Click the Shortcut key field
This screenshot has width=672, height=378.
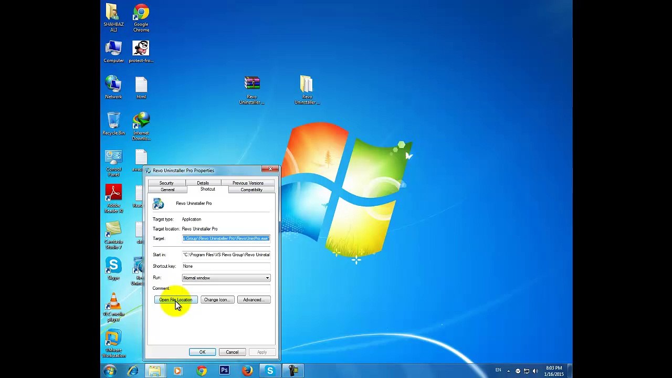click(x=226, y=266)
